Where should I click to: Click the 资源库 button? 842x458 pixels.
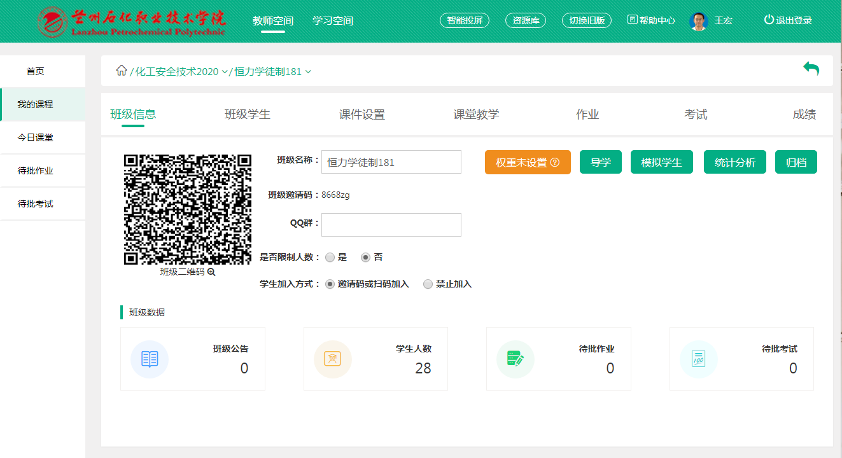(526, 20)
